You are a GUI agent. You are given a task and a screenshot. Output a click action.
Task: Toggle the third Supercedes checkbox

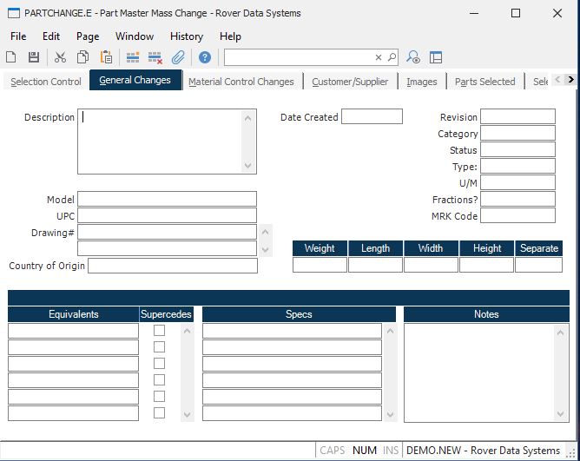(159, 364)
